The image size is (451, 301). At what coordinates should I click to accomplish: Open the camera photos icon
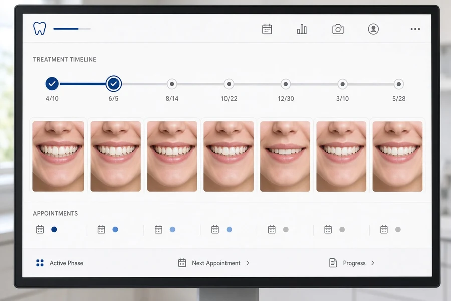[x=338, y=29]
